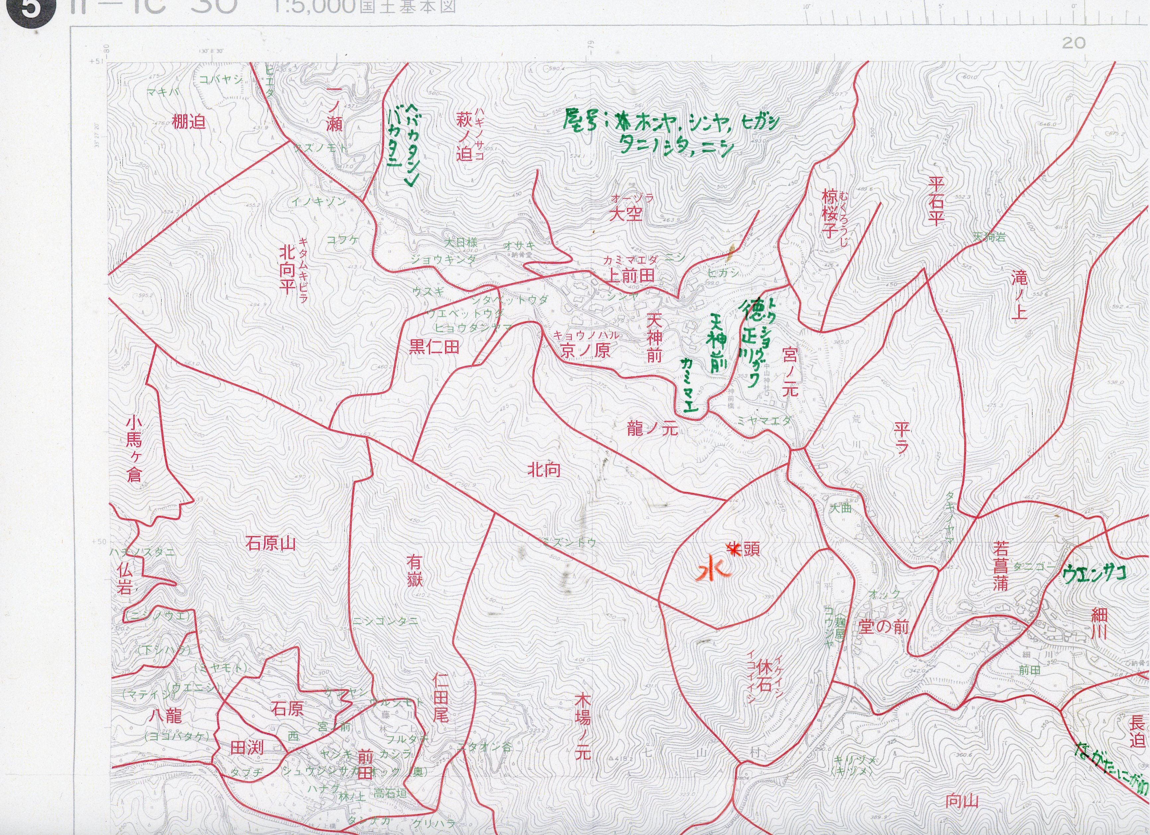Click the 椋桜子 label
The height and width of the screenshot is (835, 1150).
pyautogui.click(x=829, y=213)
